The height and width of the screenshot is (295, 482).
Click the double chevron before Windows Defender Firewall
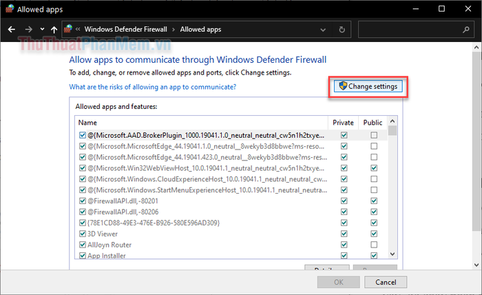tap(78, 29)
